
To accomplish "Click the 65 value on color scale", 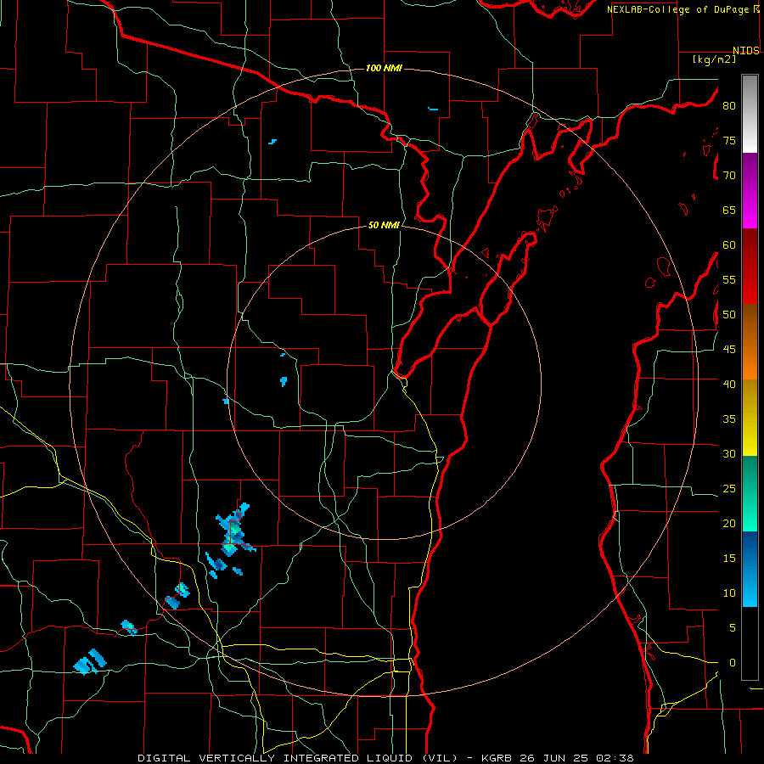I will 729,210.
